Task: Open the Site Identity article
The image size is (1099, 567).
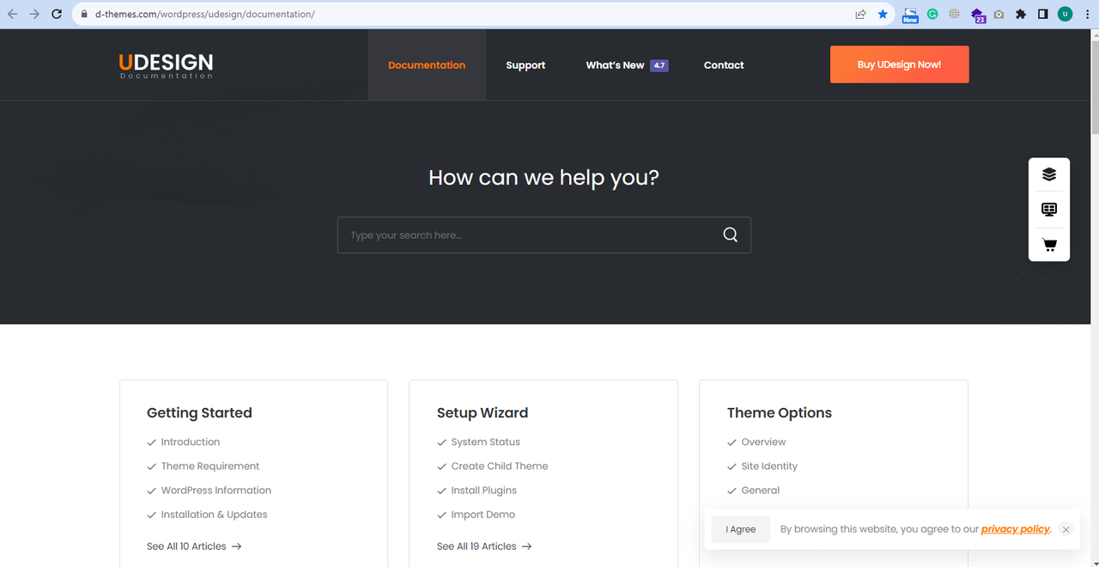Action: (x=770, y=466)
